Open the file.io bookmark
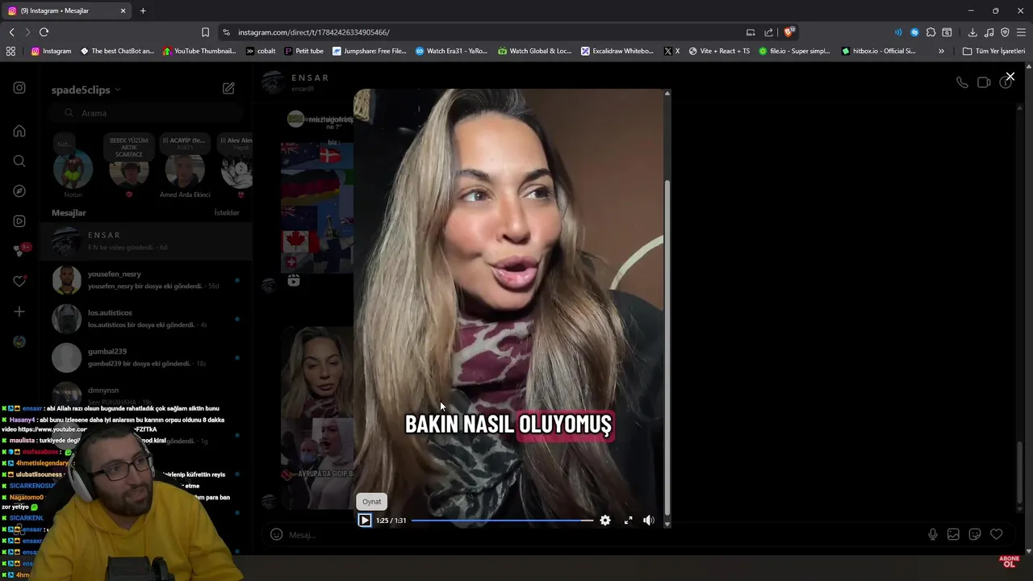Screen dimensions: 1033x581 pyautogui.click(x=794, y=51)
